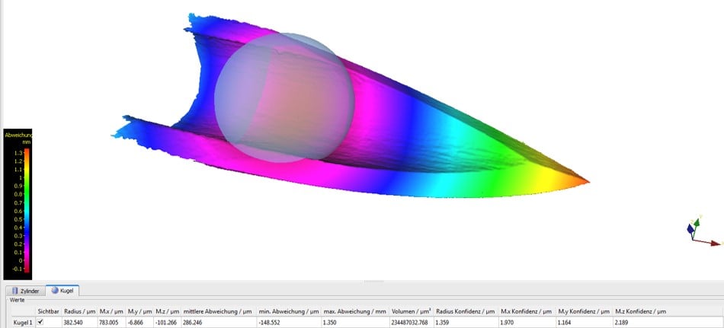Sort by mittlere Abweichung column header
Viewport: 724px width, 328px height.
(x=219, y=311)
